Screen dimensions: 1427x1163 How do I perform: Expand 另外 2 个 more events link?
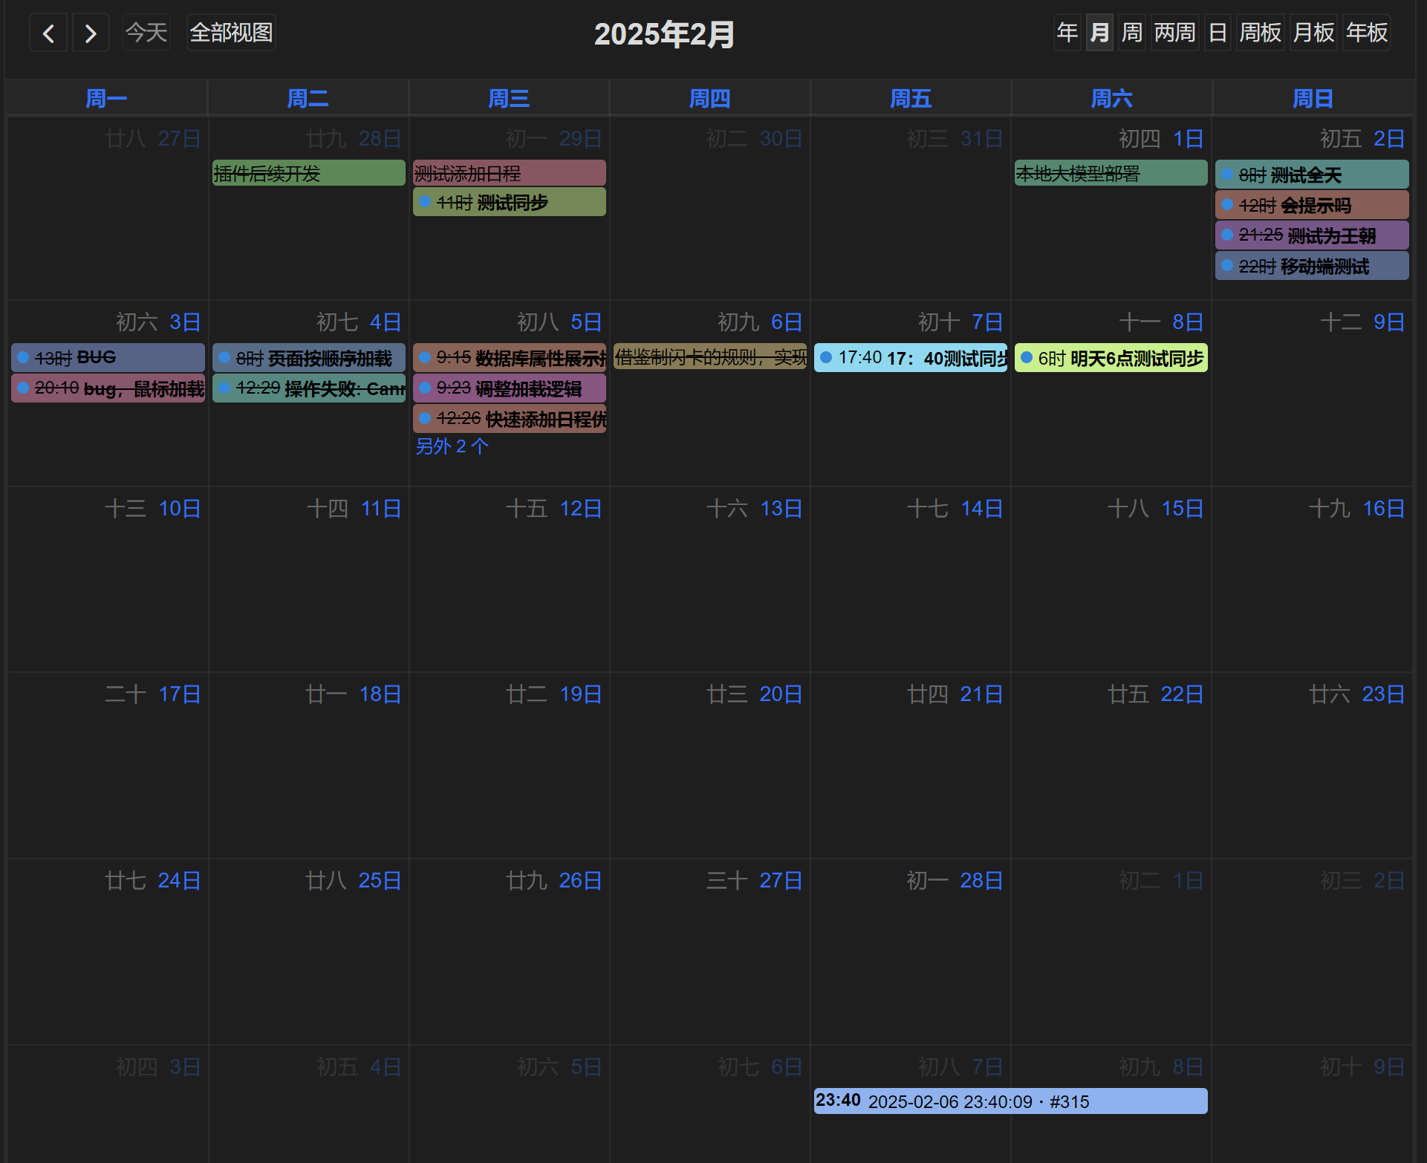[x=452, y=446]
